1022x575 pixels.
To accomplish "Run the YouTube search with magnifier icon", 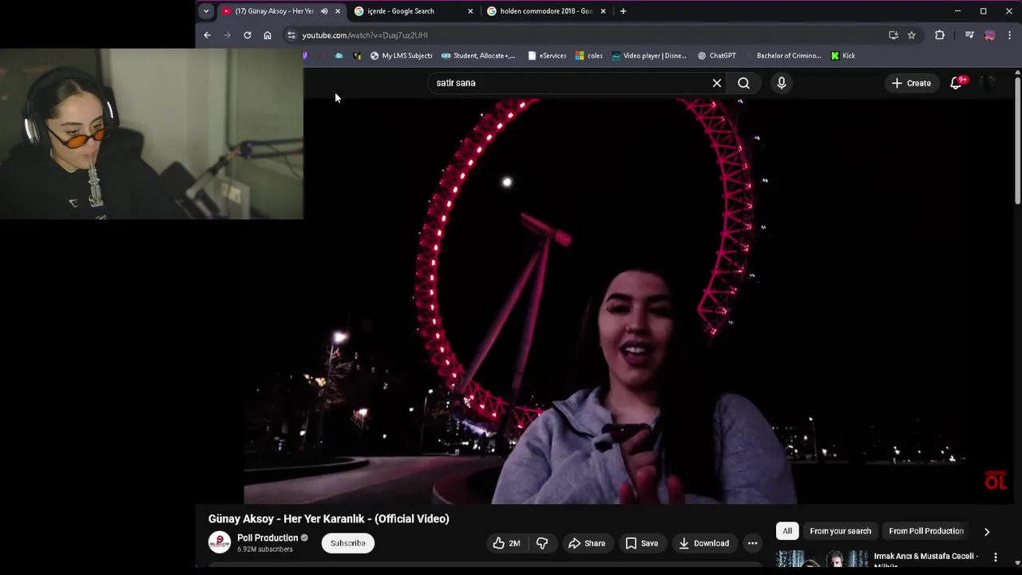I will tap(743, 83).
